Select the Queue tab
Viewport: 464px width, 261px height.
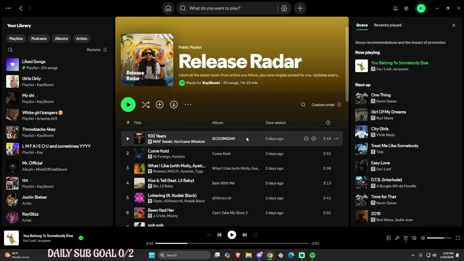pos(362,25)
